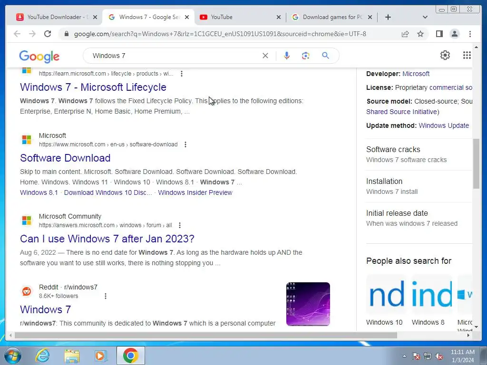Go to Google home via logo
Screen dimensions: 487x365
[39, 57]
